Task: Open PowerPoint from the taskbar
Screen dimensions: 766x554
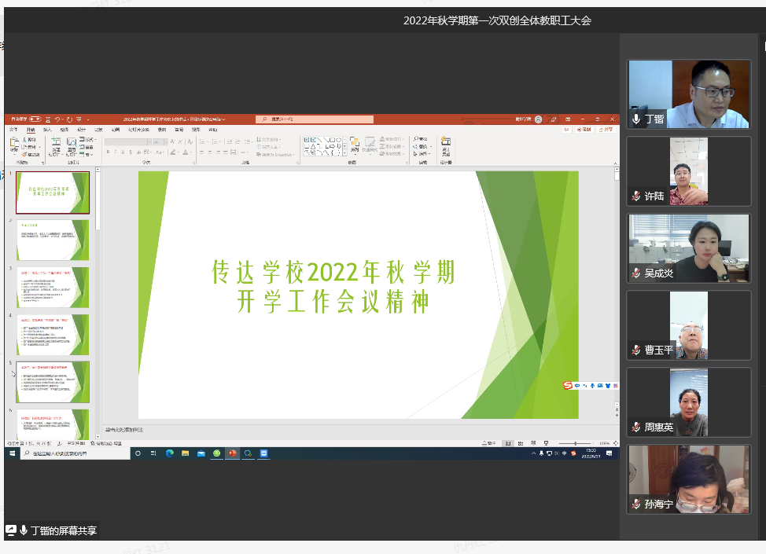Action: (232, 453)
